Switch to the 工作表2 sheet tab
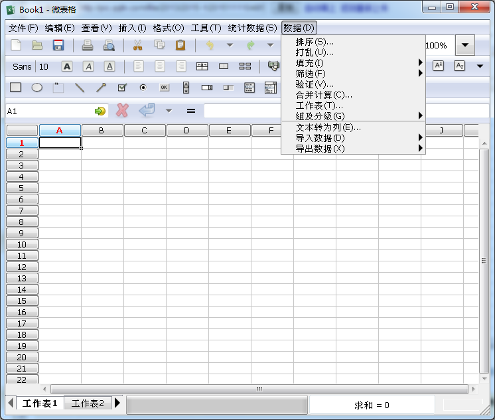This screenshot has width=495, height=420. [x=88, y=403]
